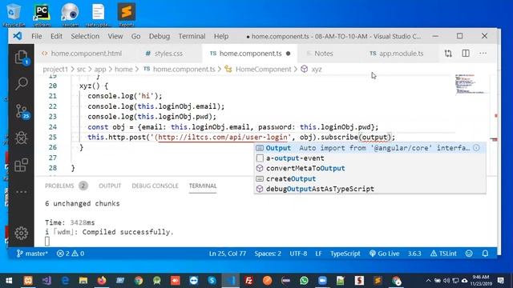Image resolution: width=513 pixels, height=288 pixels.
Task: Open the Terminal menu
Action: click(x=192, y=36)
